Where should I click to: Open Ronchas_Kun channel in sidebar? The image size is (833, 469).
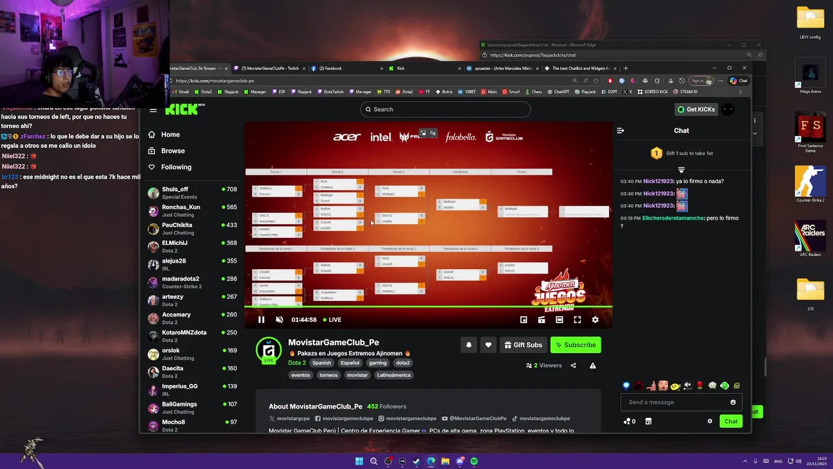(x=193, y=210)
